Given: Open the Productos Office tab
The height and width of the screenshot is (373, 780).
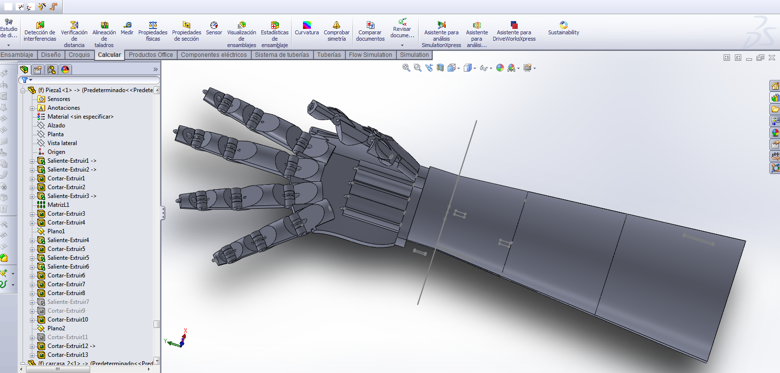Looking at the screenshot, I should coord(151,55).
